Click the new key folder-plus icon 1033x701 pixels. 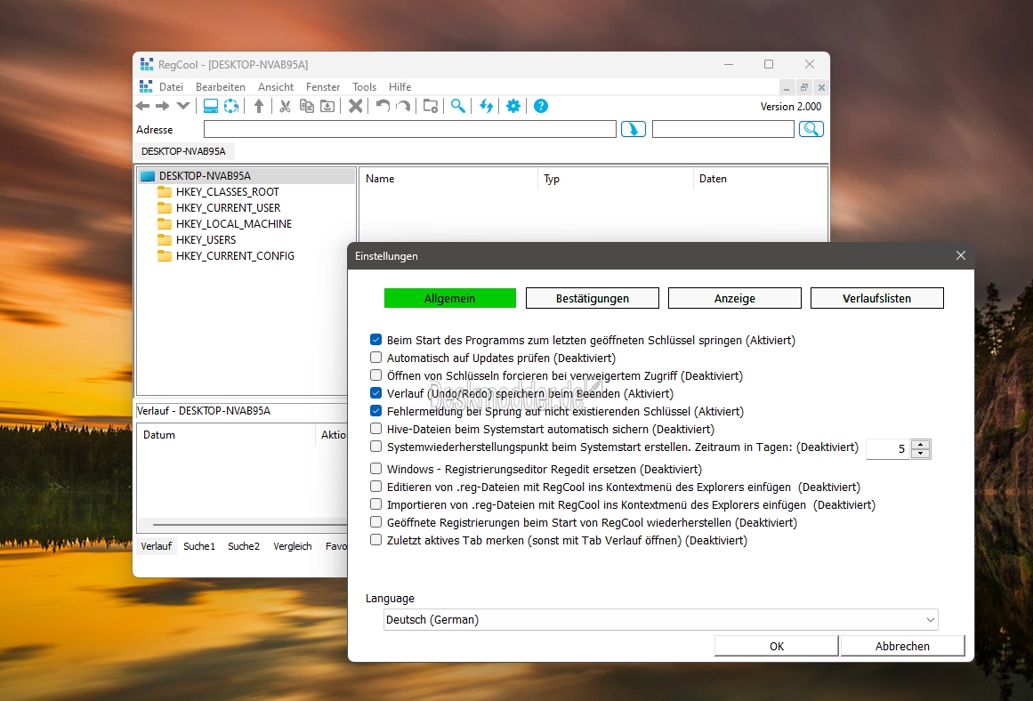(431, 106)
